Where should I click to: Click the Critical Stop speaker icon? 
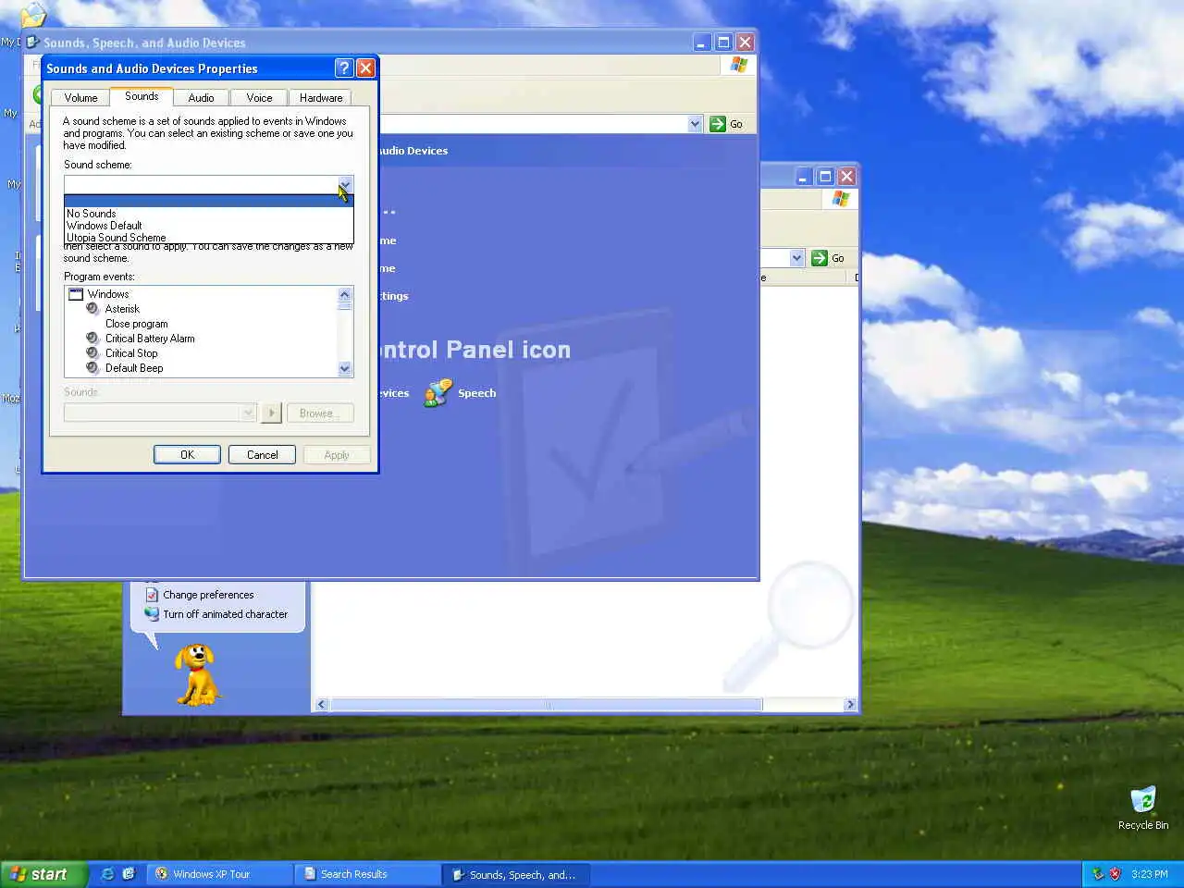point(92,353)
